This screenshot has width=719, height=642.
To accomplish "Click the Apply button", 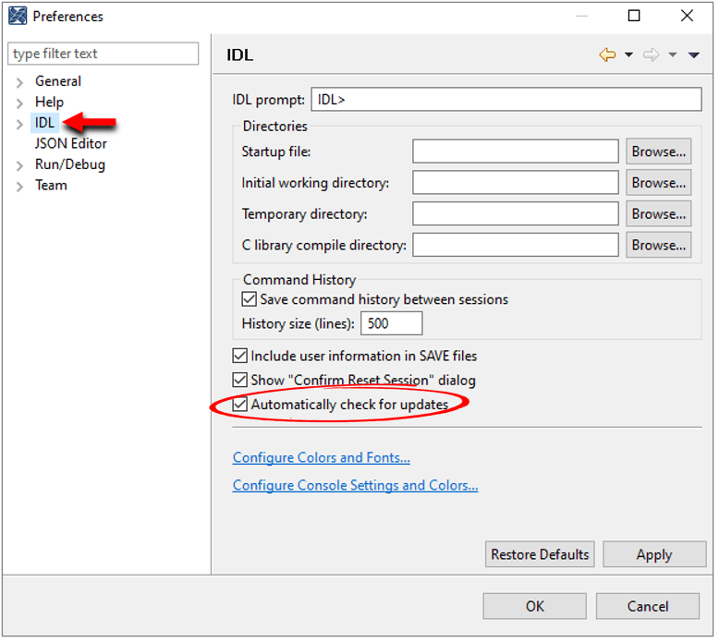I will point(654,554).
